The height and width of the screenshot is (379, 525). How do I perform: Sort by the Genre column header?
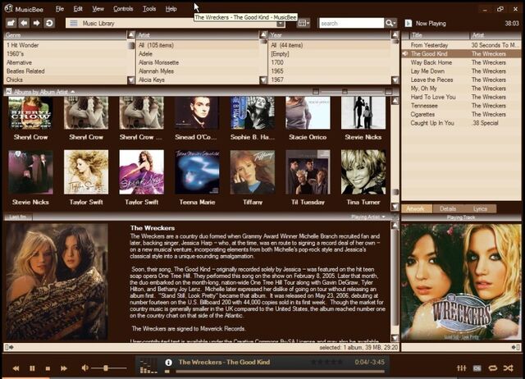[x=66, y=34]
